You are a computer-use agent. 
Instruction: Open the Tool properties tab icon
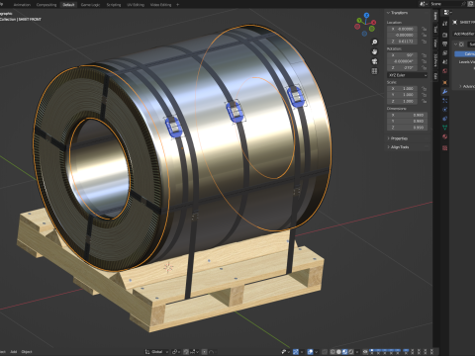pos(444,24)
